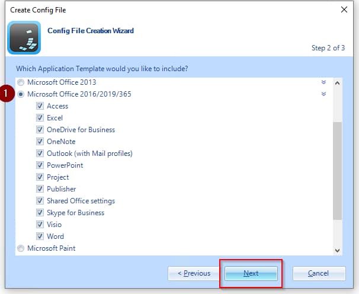Viewport: 359px width, 294px height.
Task: Click the scrollbar down arrow
Action: [338, 250]
